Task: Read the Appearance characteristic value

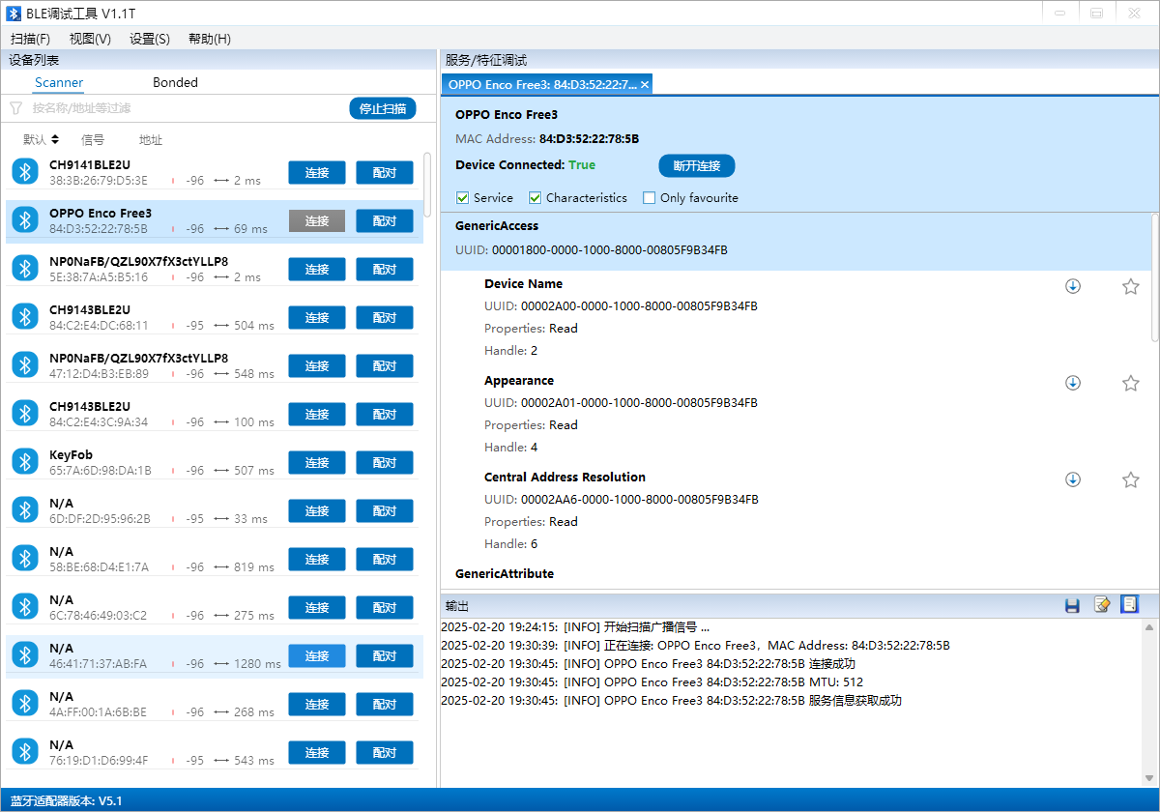Action: pos(1073,383)
